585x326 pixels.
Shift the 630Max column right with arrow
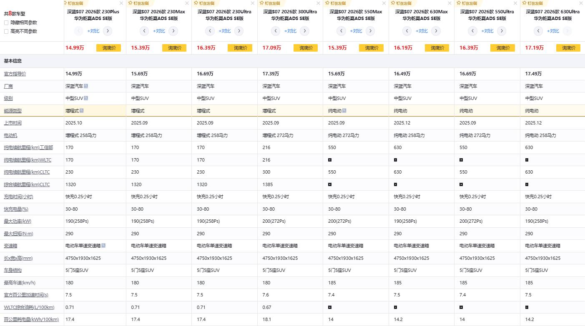[x=436, y=31]
